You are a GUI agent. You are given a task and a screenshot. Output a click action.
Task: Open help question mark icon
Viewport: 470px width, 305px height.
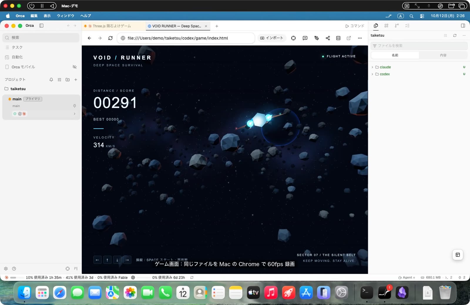click(x=14, y=269)
